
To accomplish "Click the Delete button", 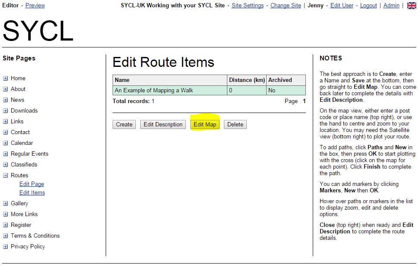I will (235, 124).
